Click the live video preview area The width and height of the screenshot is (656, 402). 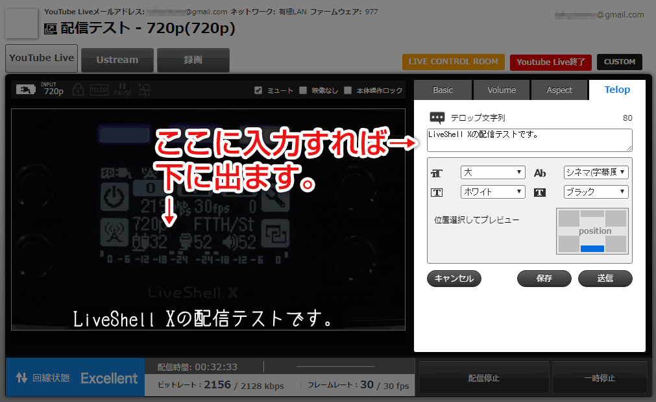click(x=208, y=220)
